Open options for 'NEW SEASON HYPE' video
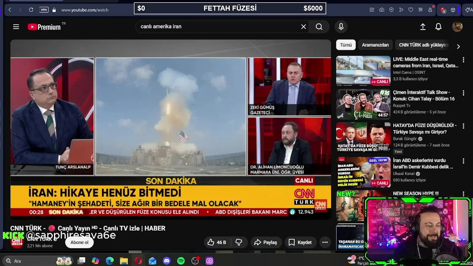Image resolution: width=473 pixels, height=266 pixels. 463,194
